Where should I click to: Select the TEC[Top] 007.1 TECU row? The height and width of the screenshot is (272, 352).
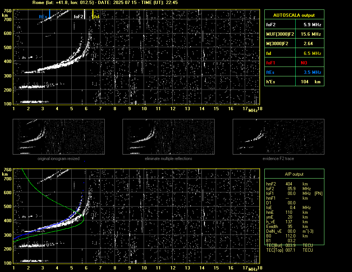289,250
